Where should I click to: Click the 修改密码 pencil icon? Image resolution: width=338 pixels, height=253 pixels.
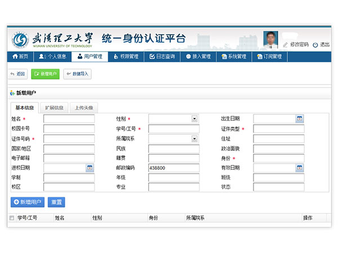[286, 44]
